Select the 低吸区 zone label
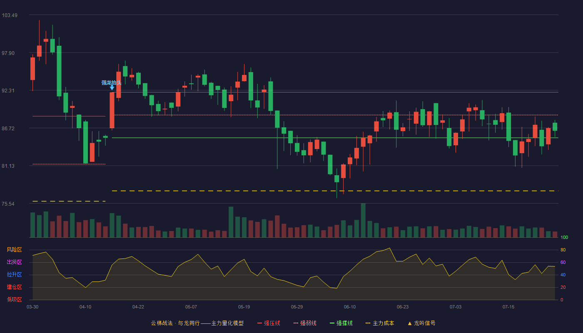Viewport: 583px width, 333px height. (14, 300)
